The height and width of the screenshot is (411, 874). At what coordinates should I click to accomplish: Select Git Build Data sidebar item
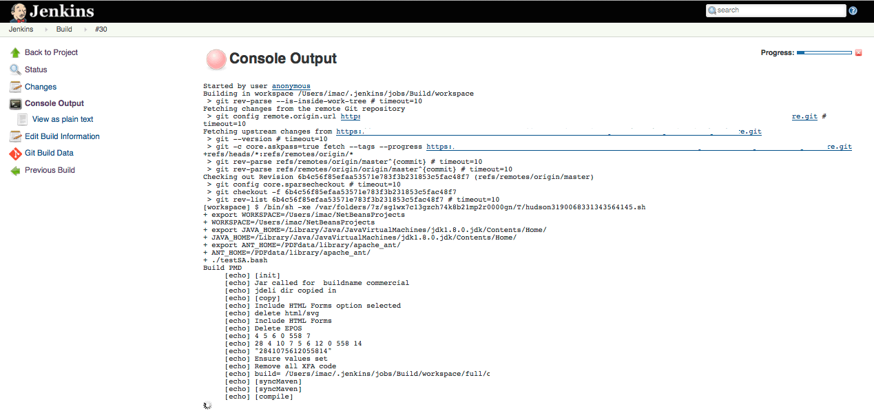(49, 153)
